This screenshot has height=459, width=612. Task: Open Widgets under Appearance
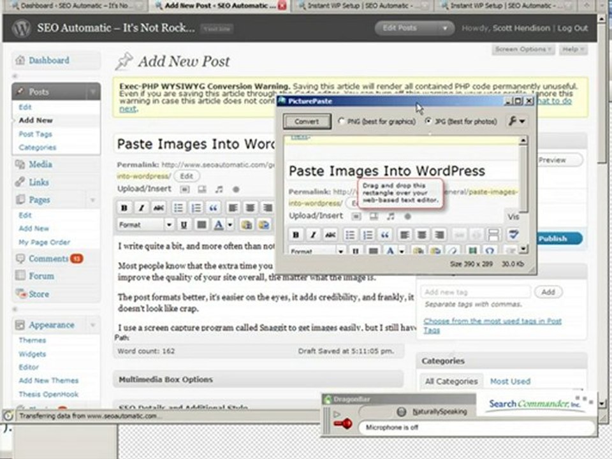tap(33, 354)
